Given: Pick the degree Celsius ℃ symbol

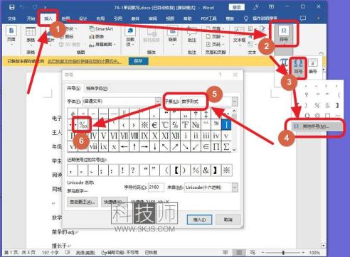Looking at the screenshot, I should point(165,124).
